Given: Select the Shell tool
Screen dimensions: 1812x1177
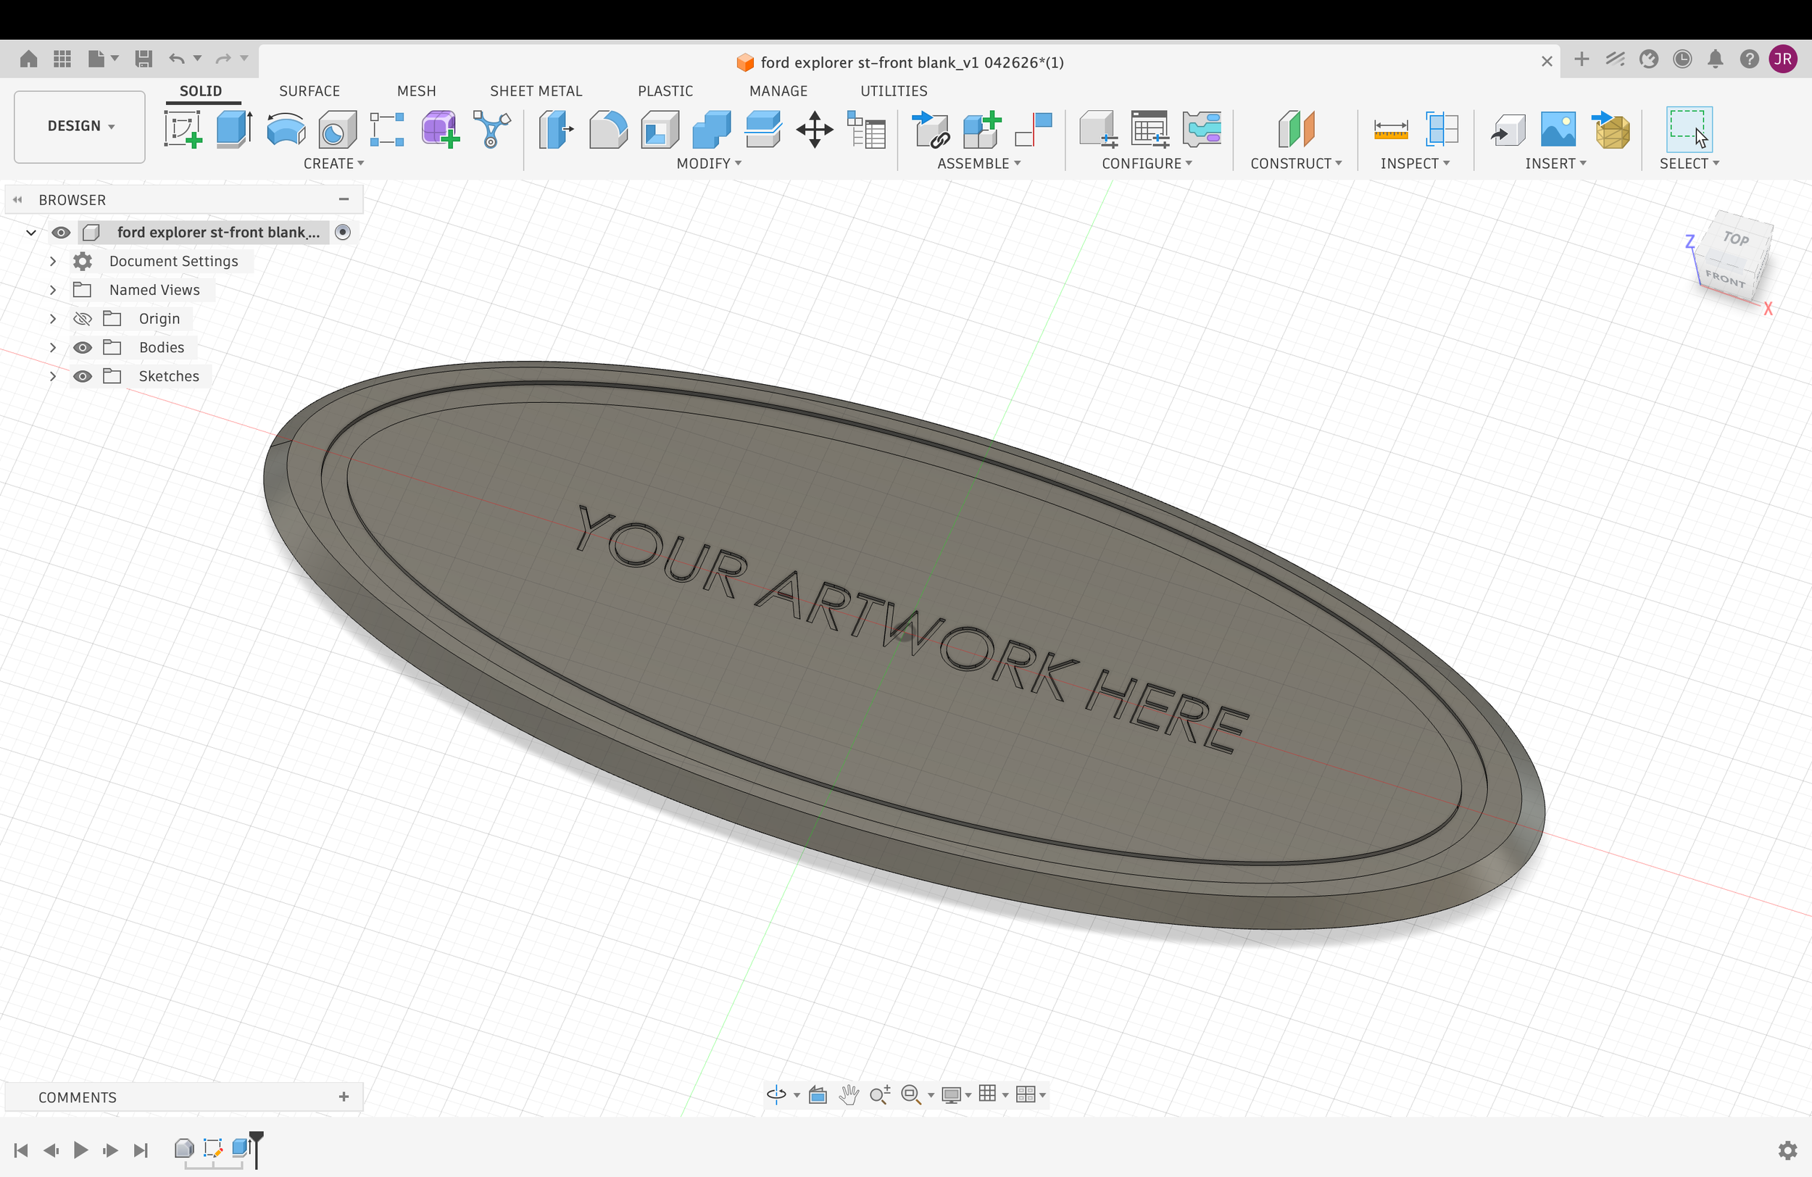Looking at the screenshot, I should (x=660, y=129).
